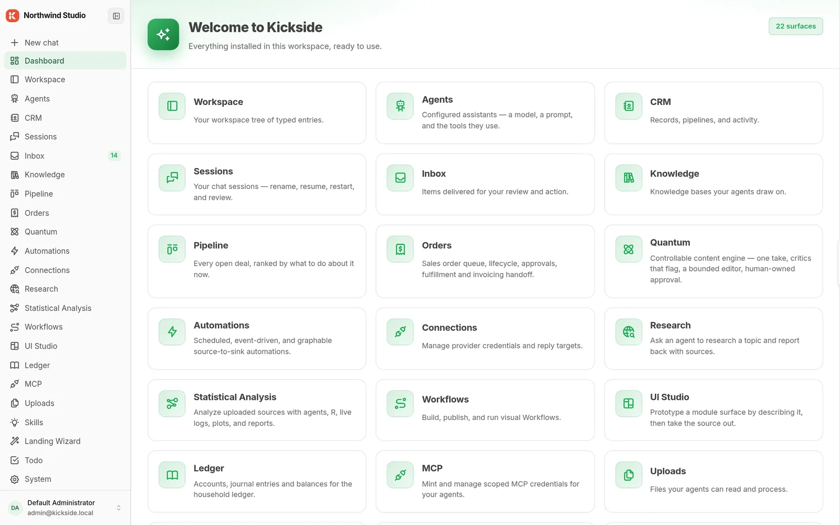Click the Agents robot icon in sidebar
Viewport: 840px width, 525px height.
click(x=15, y=99)
